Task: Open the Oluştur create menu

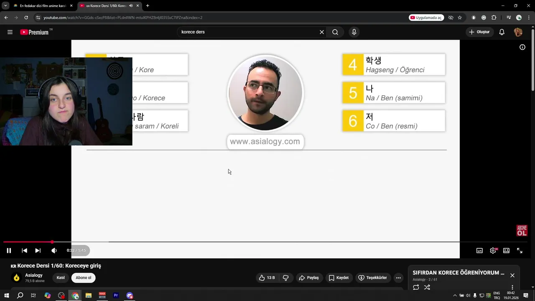Action: (479, 32)
